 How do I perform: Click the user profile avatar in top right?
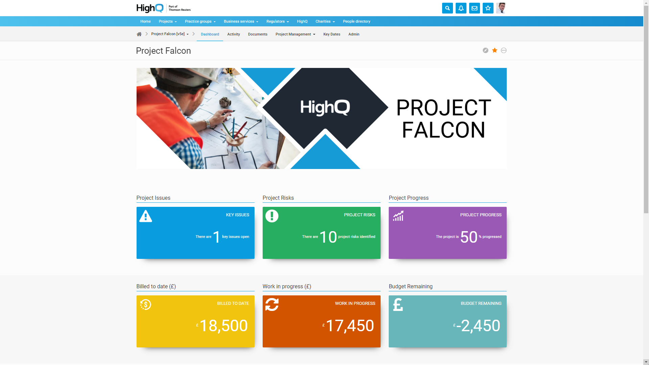(502, 8)
